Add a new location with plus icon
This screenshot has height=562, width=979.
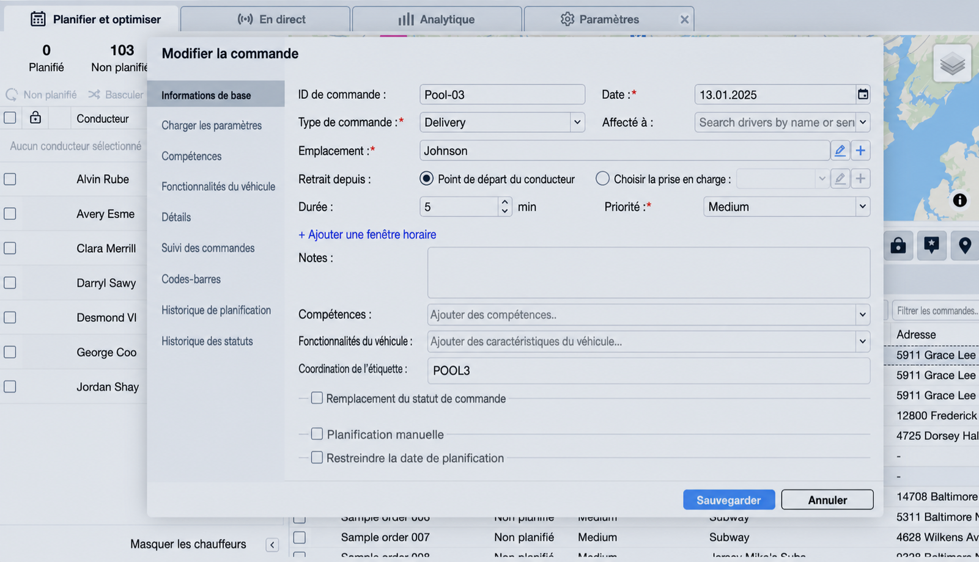[x=860, y=150]
